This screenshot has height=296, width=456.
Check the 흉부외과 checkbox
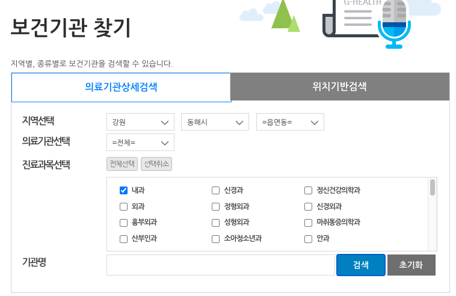123,223
